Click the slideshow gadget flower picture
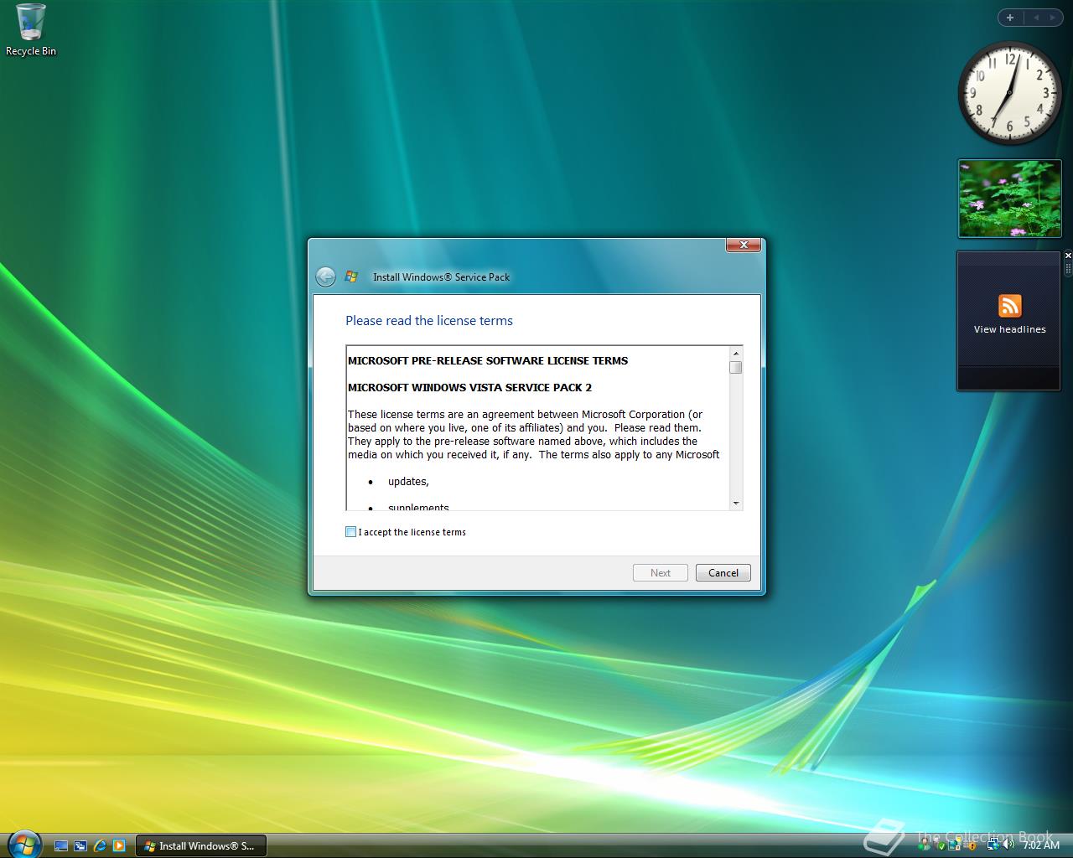Screen dimensions: 1073x858 [1009, 199]
